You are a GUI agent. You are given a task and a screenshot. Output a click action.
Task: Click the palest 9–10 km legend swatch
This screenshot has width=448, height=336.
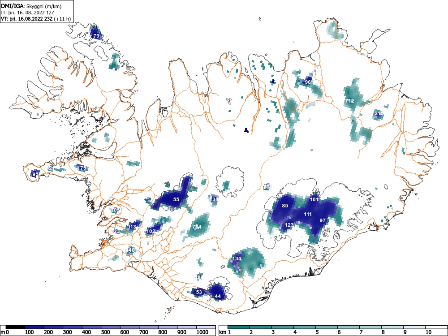(414, 327)
